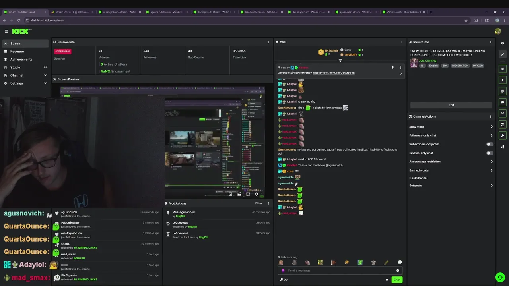The width and height of the screenshot is (509, 286).
Task: Open the hamburger menu beside the Kick logo
Action: pos(6,31)
